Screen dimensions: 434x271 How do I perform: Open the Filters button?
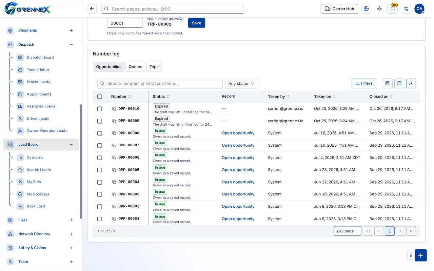(364, 83)
